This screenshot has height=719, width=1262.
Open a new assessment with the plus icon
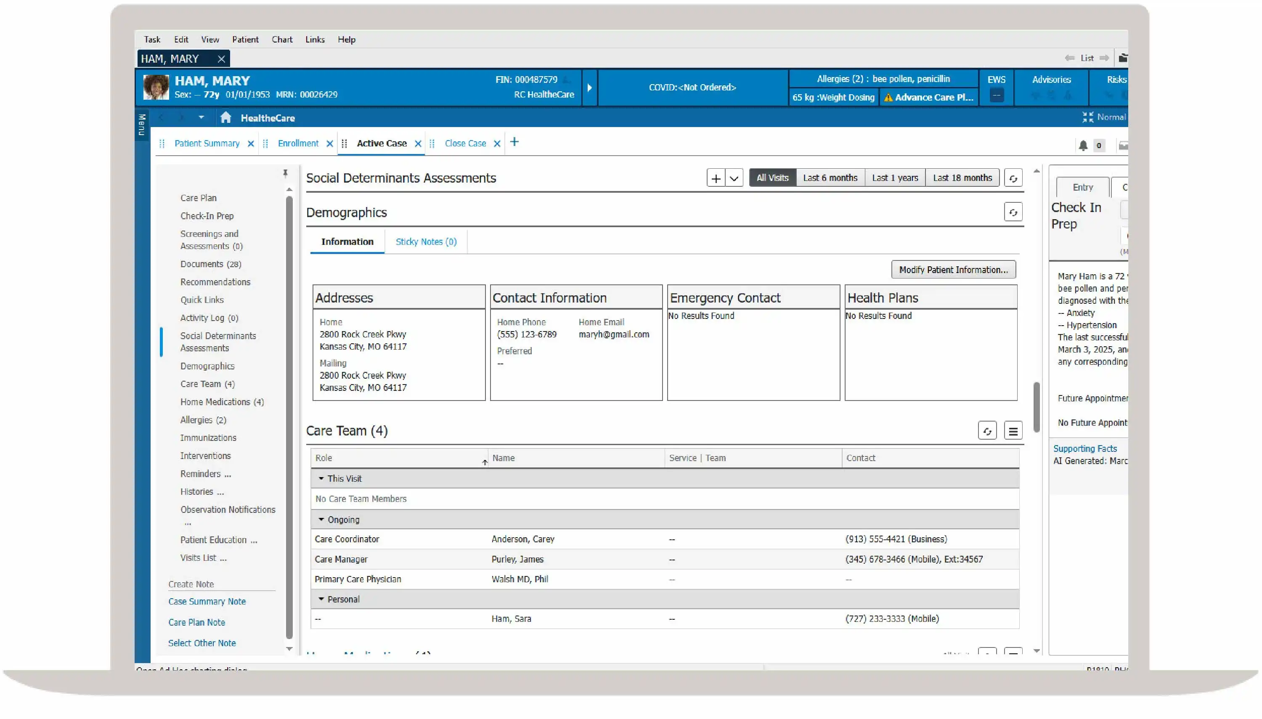716,177
